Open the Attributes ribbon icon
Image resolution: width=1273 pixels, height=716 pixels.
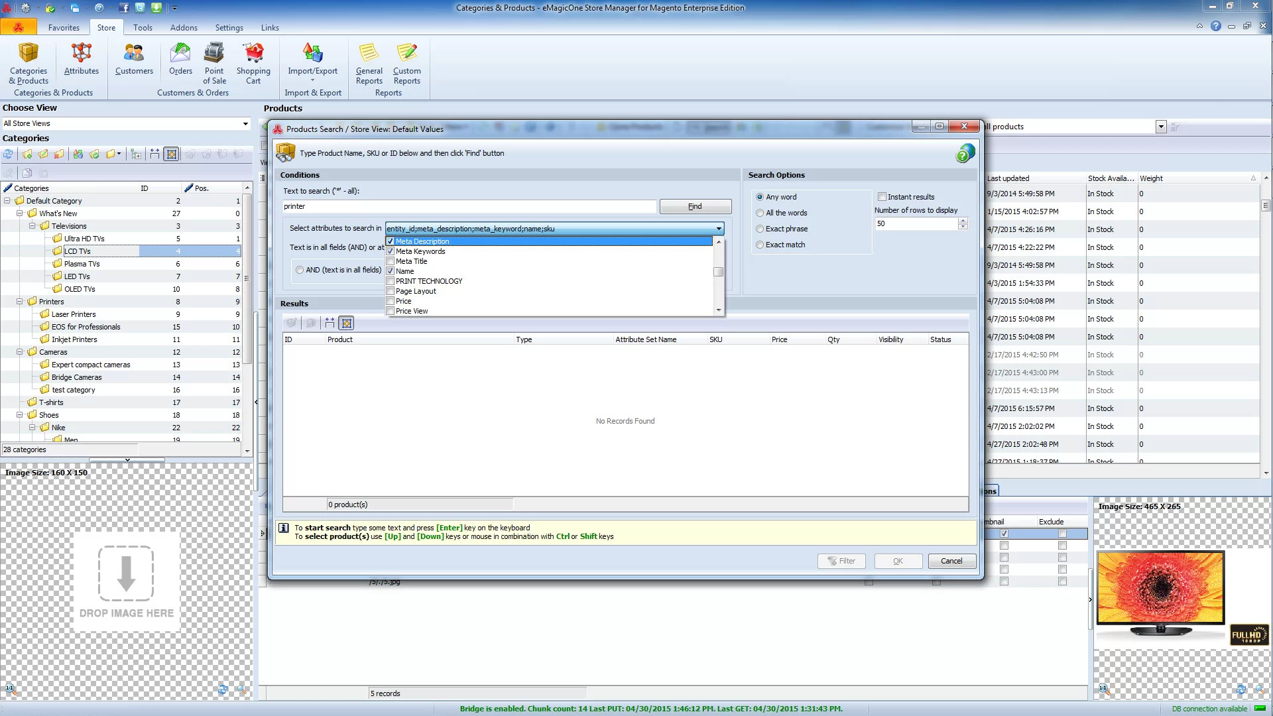pos(82,58)
